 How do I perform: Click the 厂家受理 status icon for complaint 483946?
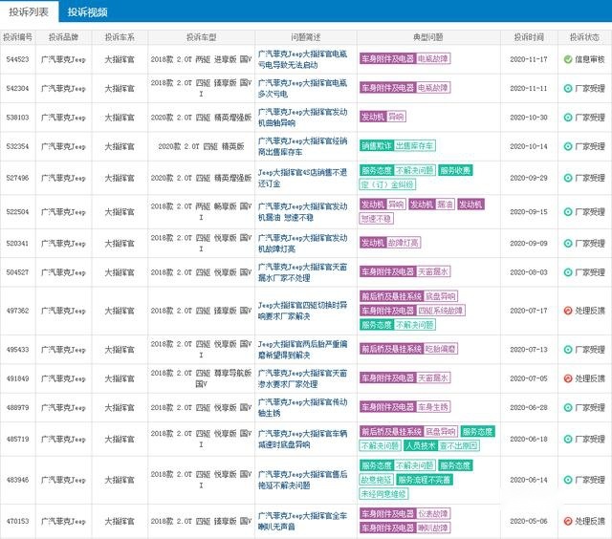(568, 480)
